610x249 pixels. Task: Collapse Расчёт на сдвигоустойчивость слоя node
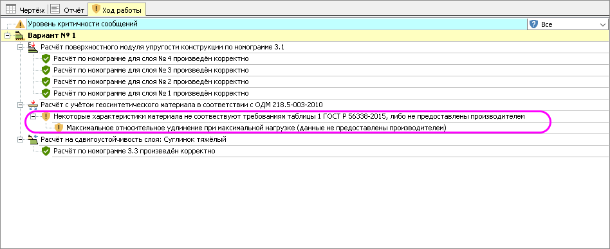20,139
